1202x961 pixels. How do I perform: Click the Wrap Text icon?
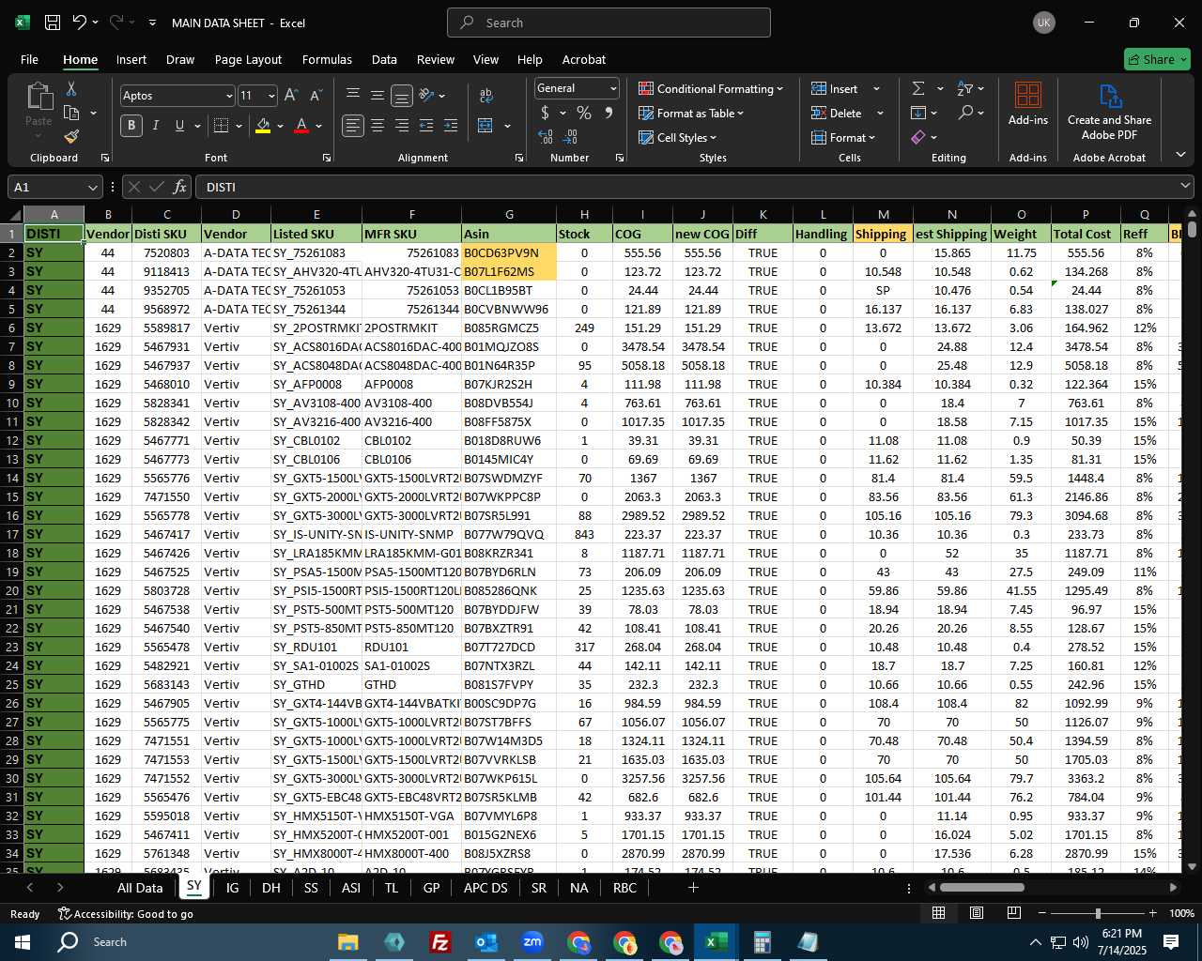485,96
